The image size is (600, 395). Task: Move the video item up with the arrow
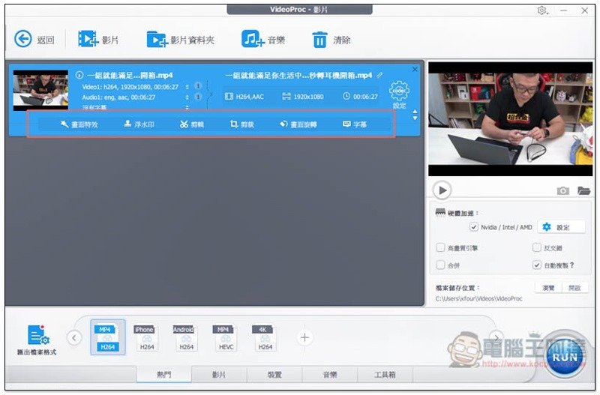(x=415, y=112)
